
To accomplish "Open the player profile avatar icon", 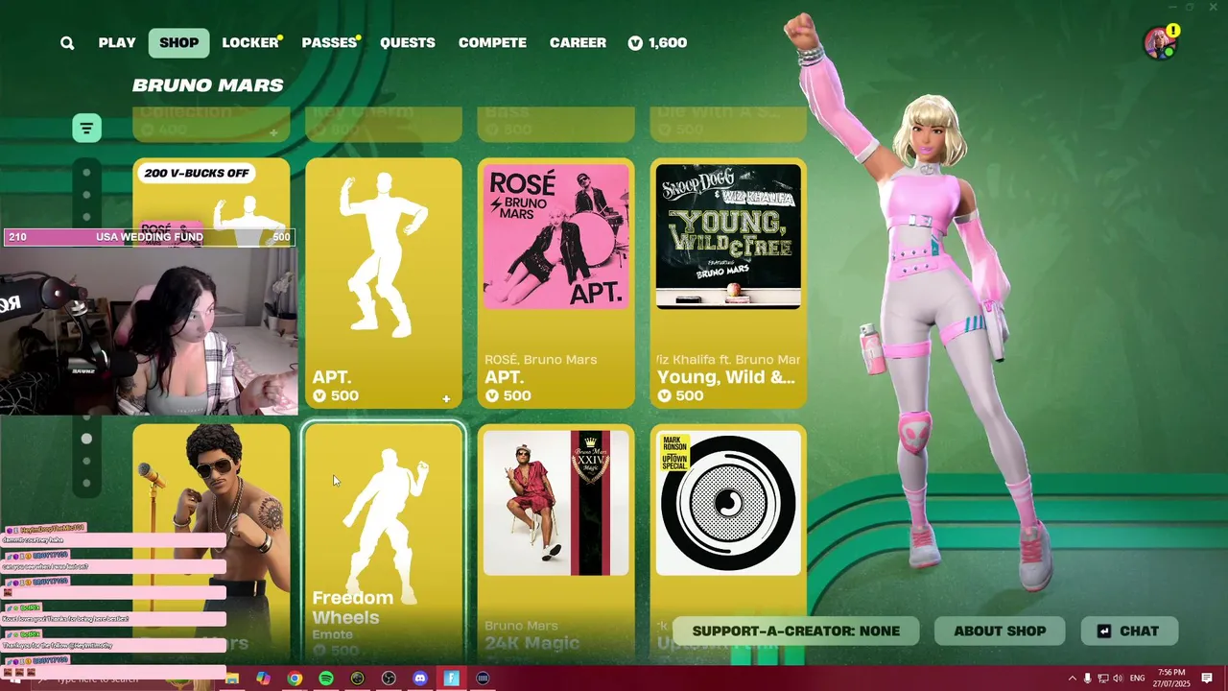I will click(x=1160, y=43).
